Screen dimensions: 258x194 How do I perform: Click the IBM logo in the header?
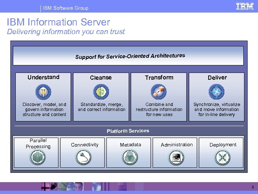(245, 6)
